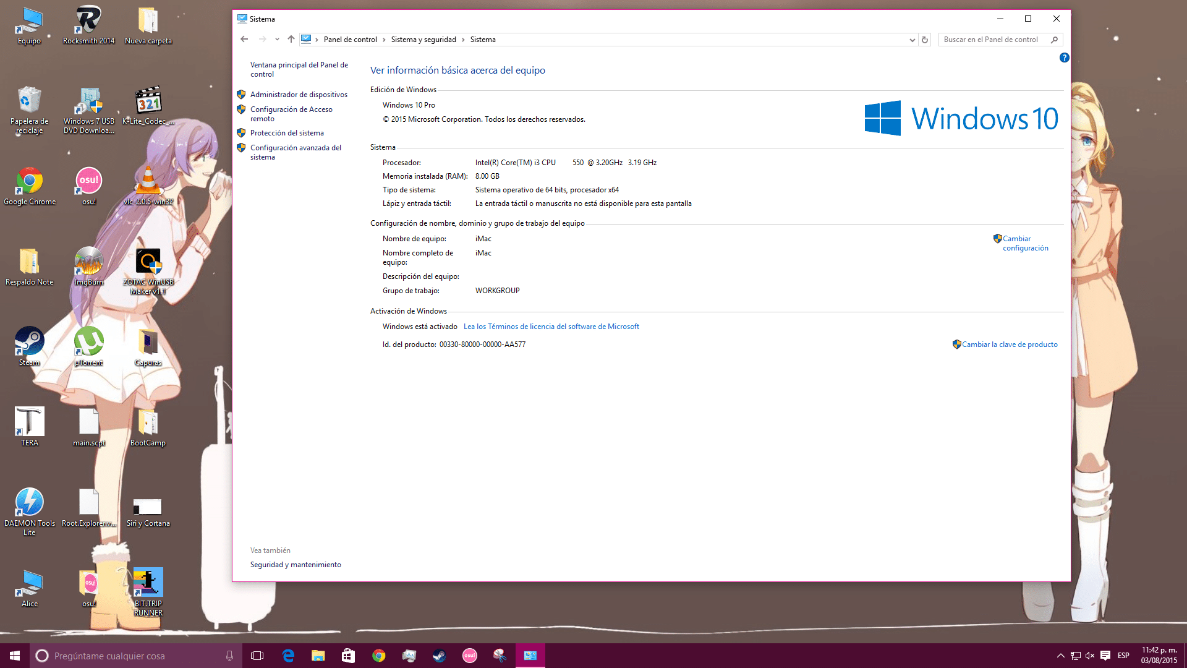The height and width of the screenshot is (668, 1187).
Task: Select the Alice desktop icon
Action: pos(29,588)
